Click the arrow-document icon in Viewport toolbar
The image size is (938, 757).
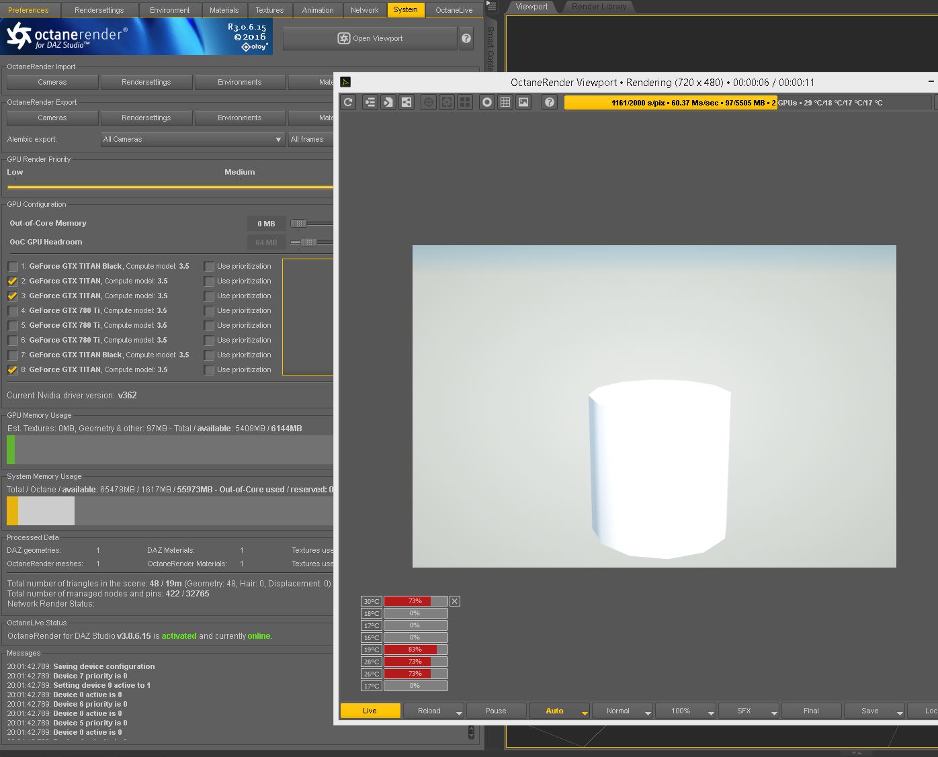point(388,102)
